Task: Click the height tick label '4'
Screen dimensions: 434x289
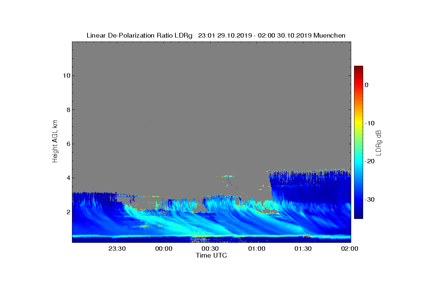Action: pyautogui.click(x=68, y=178)
